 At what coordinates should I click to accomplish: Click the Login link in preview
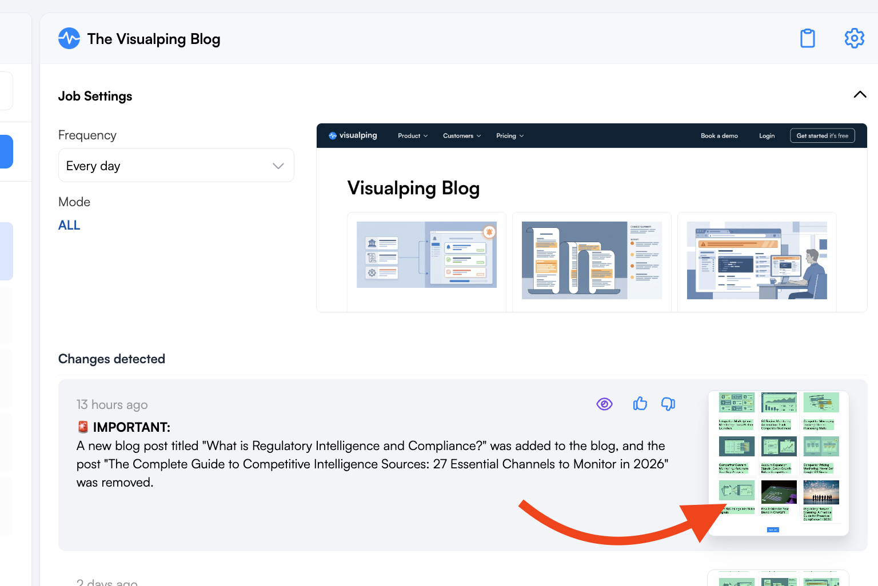coord(767,136)
